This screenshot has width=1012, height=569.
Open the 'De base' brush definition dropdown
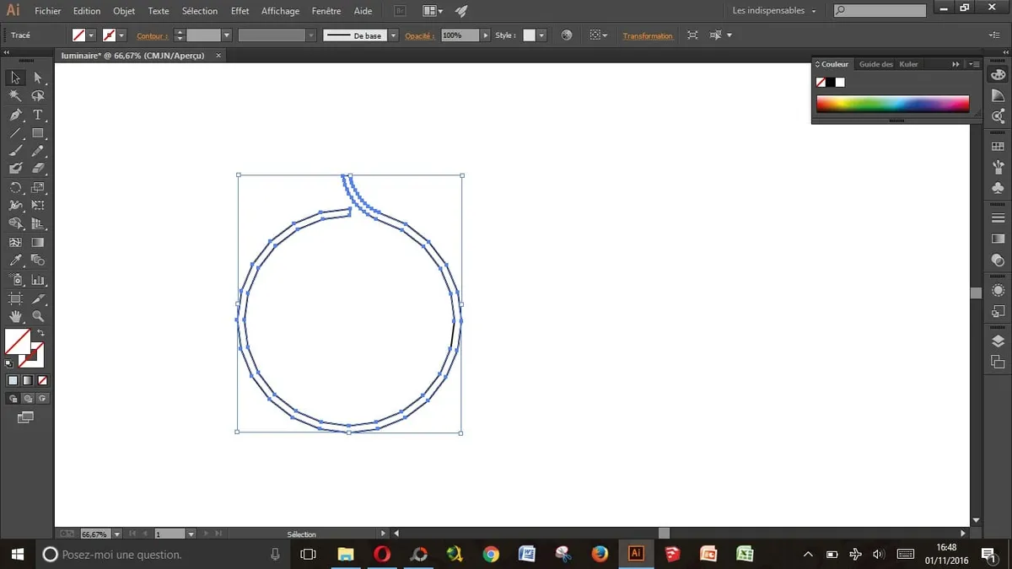(394, 35)
